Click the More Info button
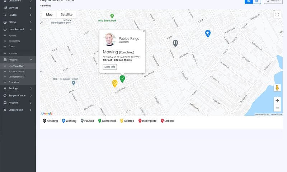Image resolution: width=287 pixels, height=172 pixels. click(x=110, y=67)
